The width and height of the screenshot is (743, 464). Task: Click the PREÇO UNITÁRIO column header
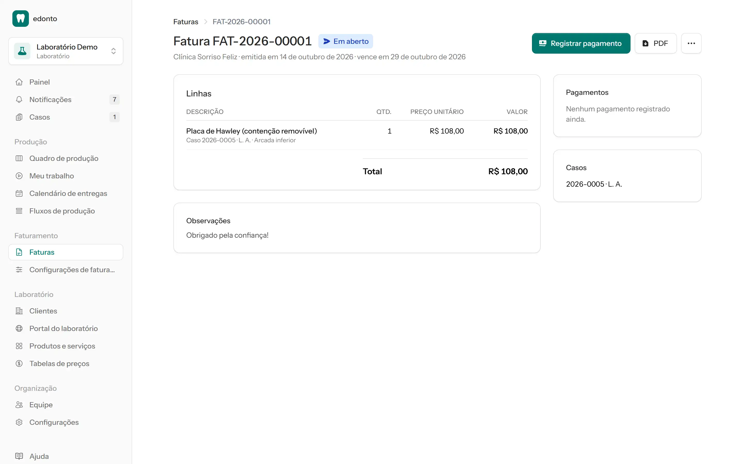(x=437, y=112)
